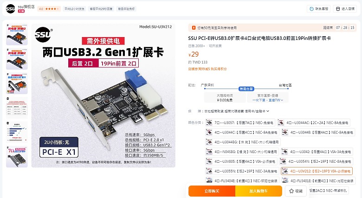362x198 pixels.
Task: Click the customer service chat icon
Action: pyautogui.click(x=311, y=9)
